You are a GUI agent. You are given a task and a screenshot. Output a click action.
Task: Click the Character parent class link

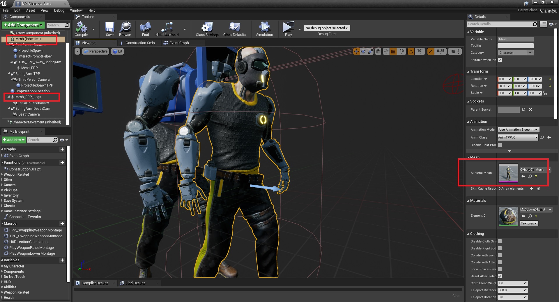coord(548,10)
